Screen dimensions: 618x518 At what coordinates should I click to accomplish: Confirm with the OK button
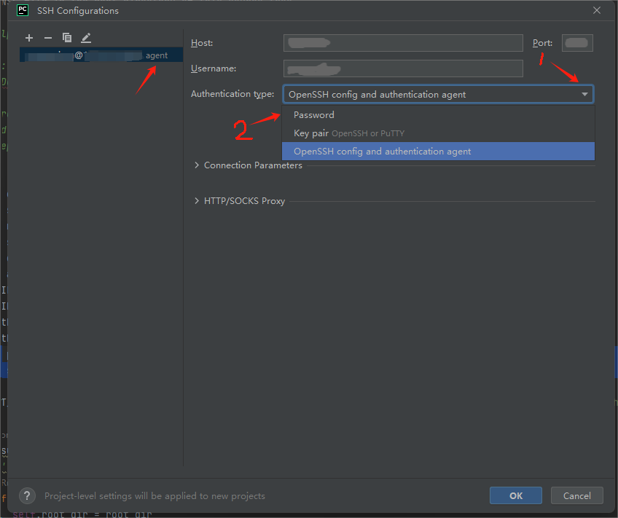[515, 495]
